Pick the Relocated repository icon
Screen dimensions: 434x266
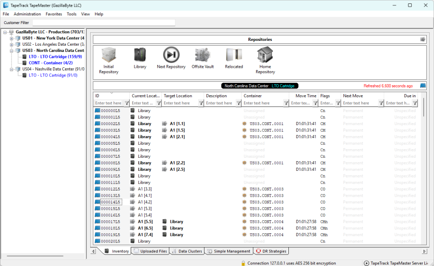coord(234,55)
